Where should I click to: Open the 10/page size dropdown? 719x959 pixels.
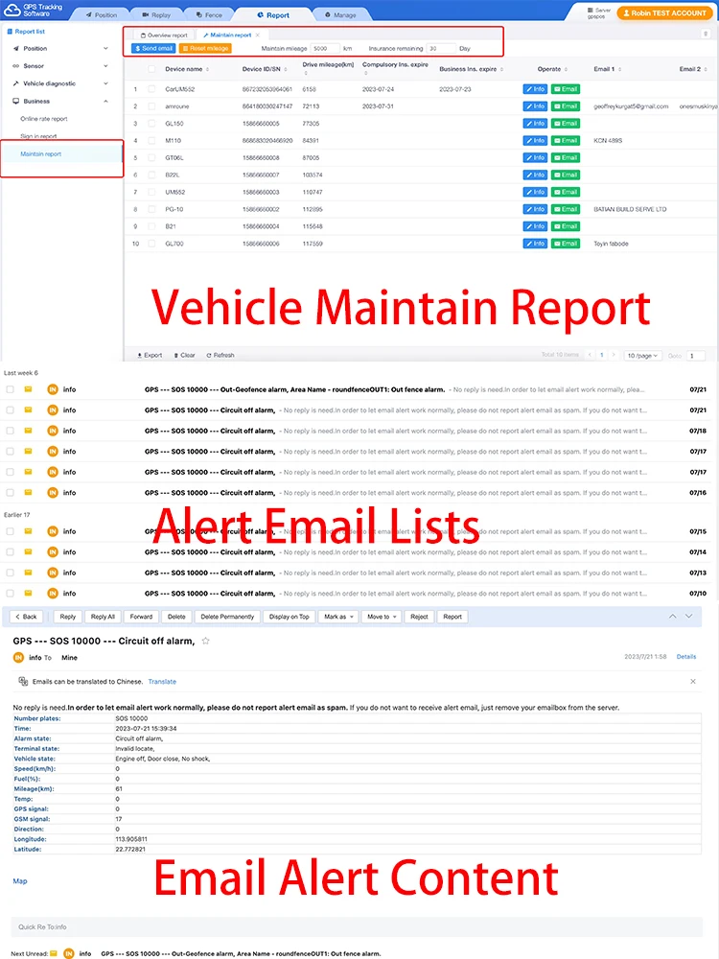642,356
